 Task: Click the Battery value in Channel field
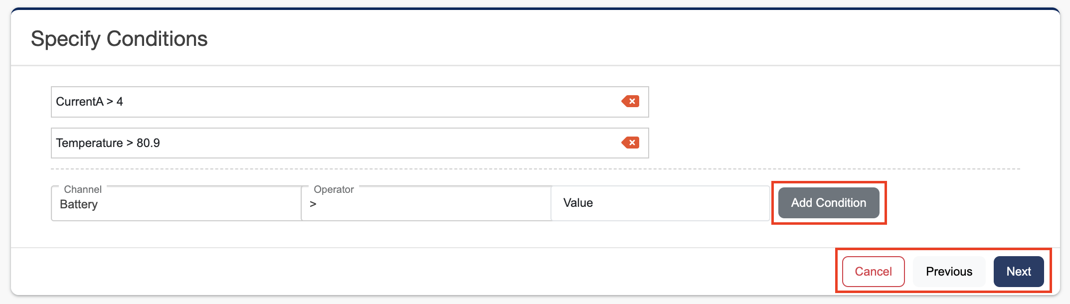(x=79, y=204)
